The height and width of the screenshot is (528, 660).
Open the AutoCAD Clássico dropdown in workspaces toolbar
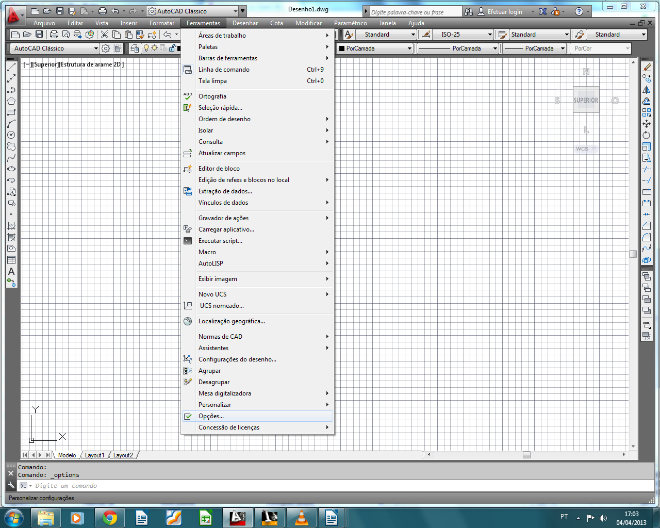[x=55, y=48]
